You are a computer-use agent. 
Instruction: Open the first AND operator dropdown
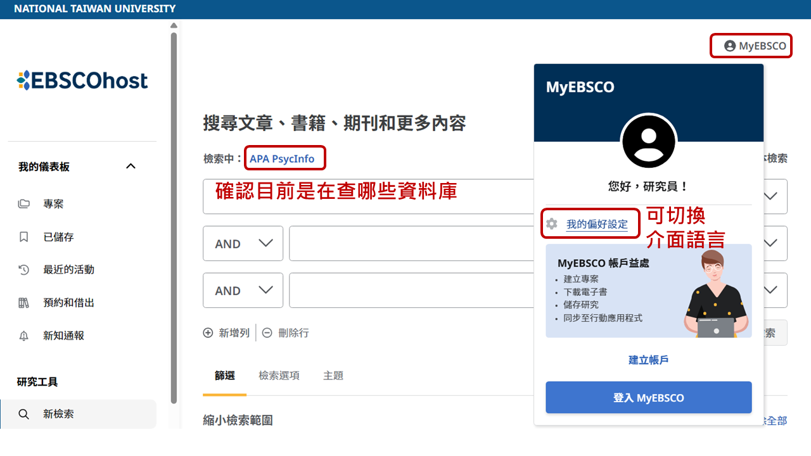[243, 244]
